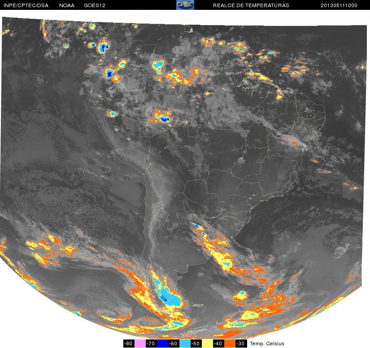Click the -40 legend value label
Screen dimensions: 370x348
pyautogui.click(x=219, y=343)
